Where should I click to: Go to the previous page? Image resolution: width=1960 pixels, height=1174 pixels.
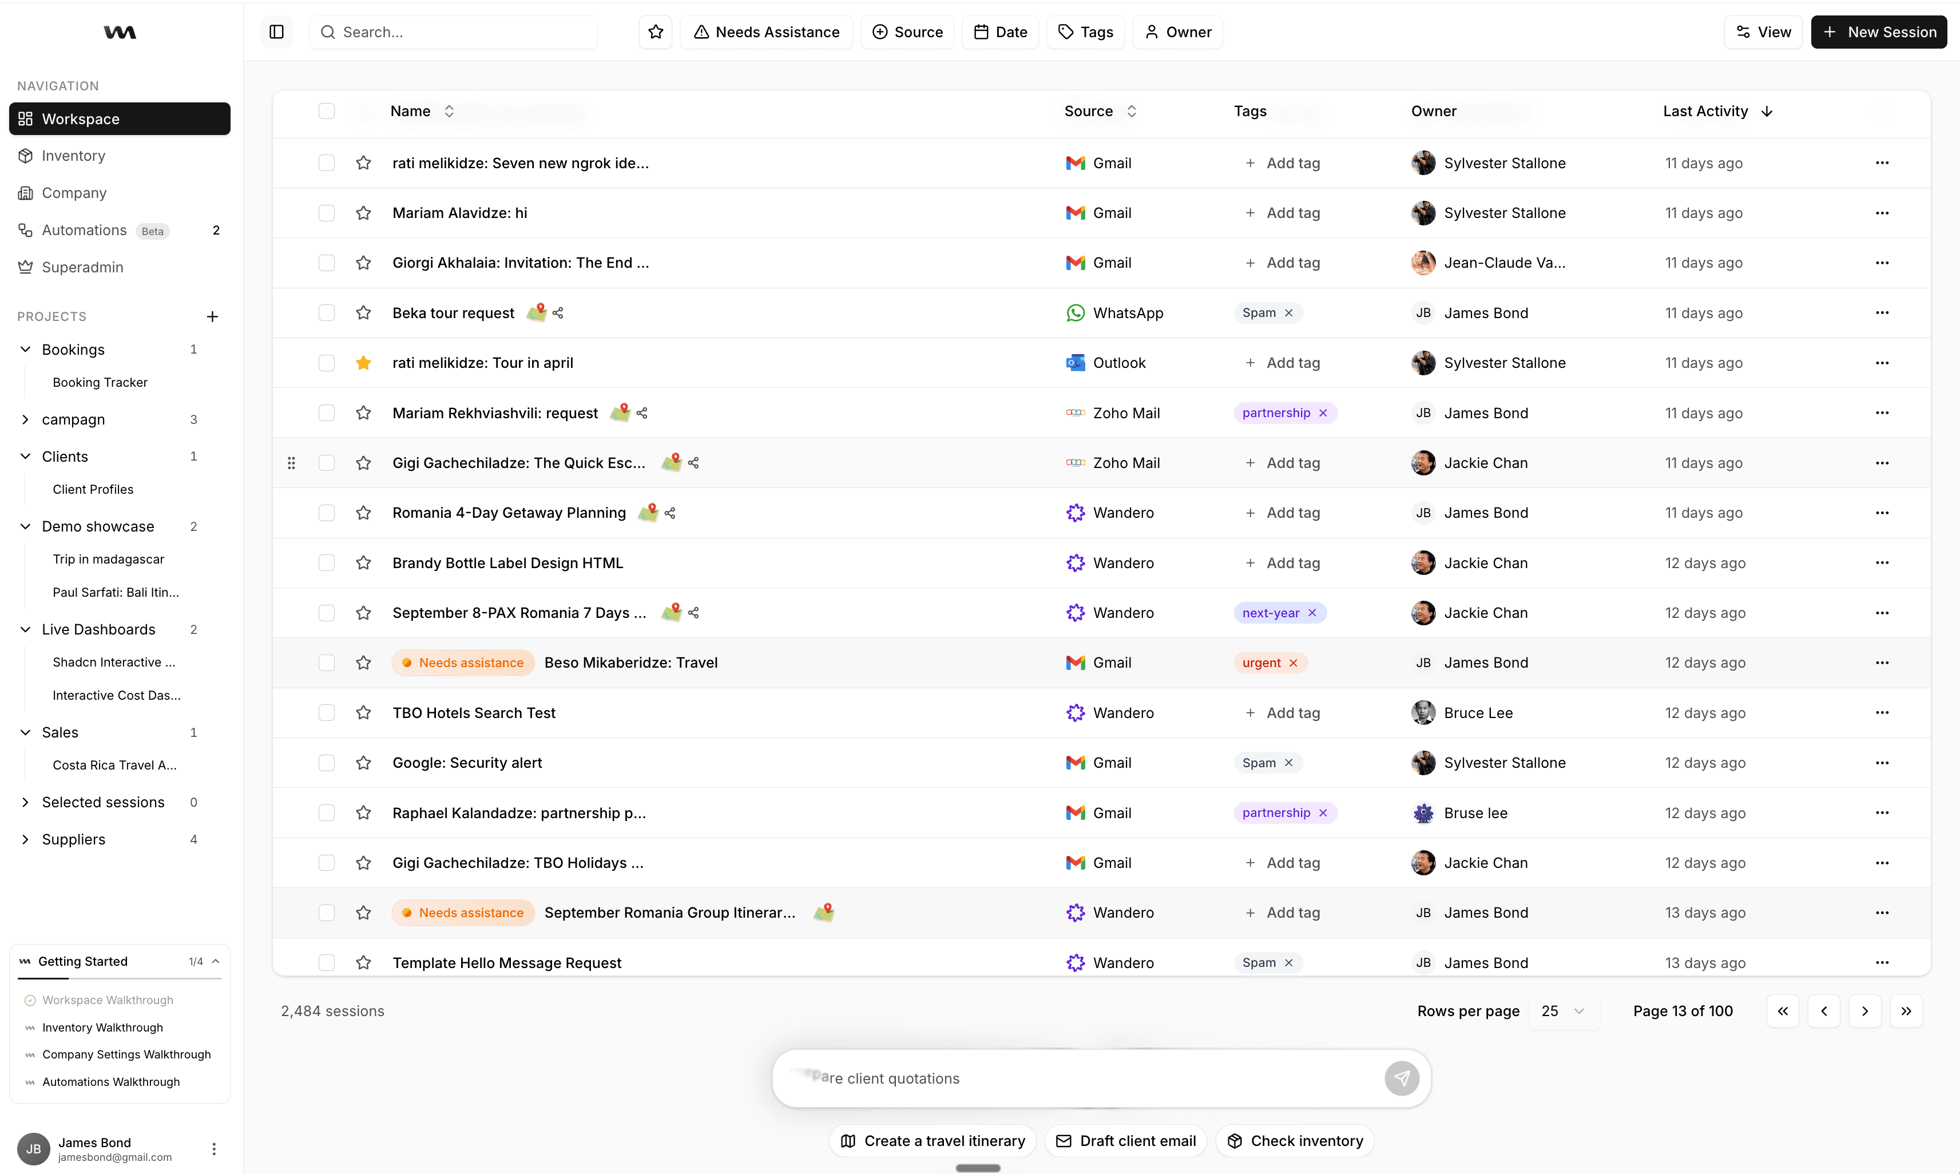tap(1823, 1010)
